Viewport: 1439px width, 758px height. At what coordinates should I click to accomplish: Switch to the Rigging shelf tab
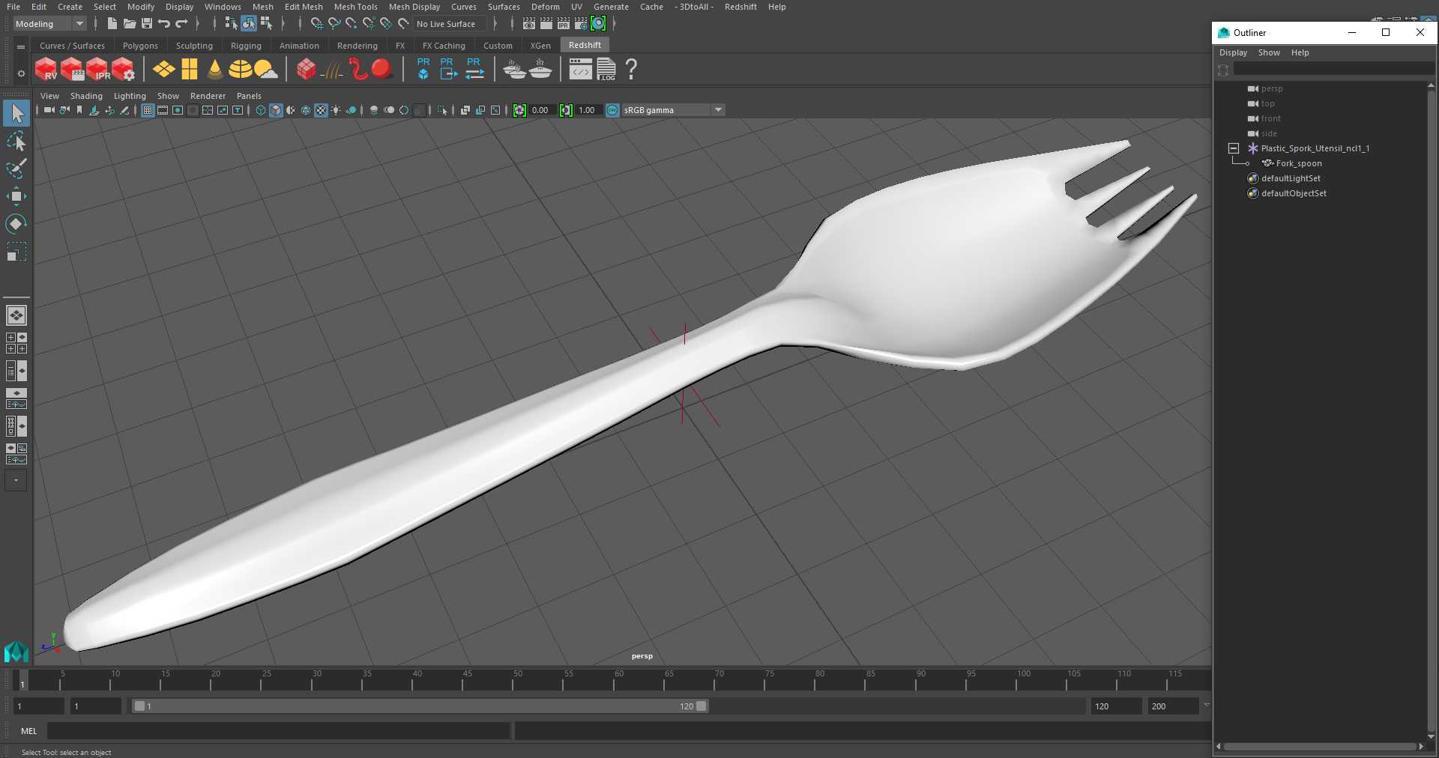click(246, 46)
